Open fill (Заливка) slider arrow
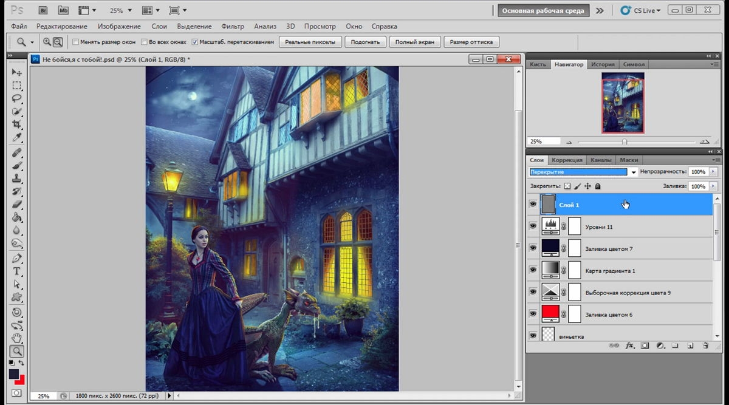This screenshot has width=729, height=405. point(713,186)
